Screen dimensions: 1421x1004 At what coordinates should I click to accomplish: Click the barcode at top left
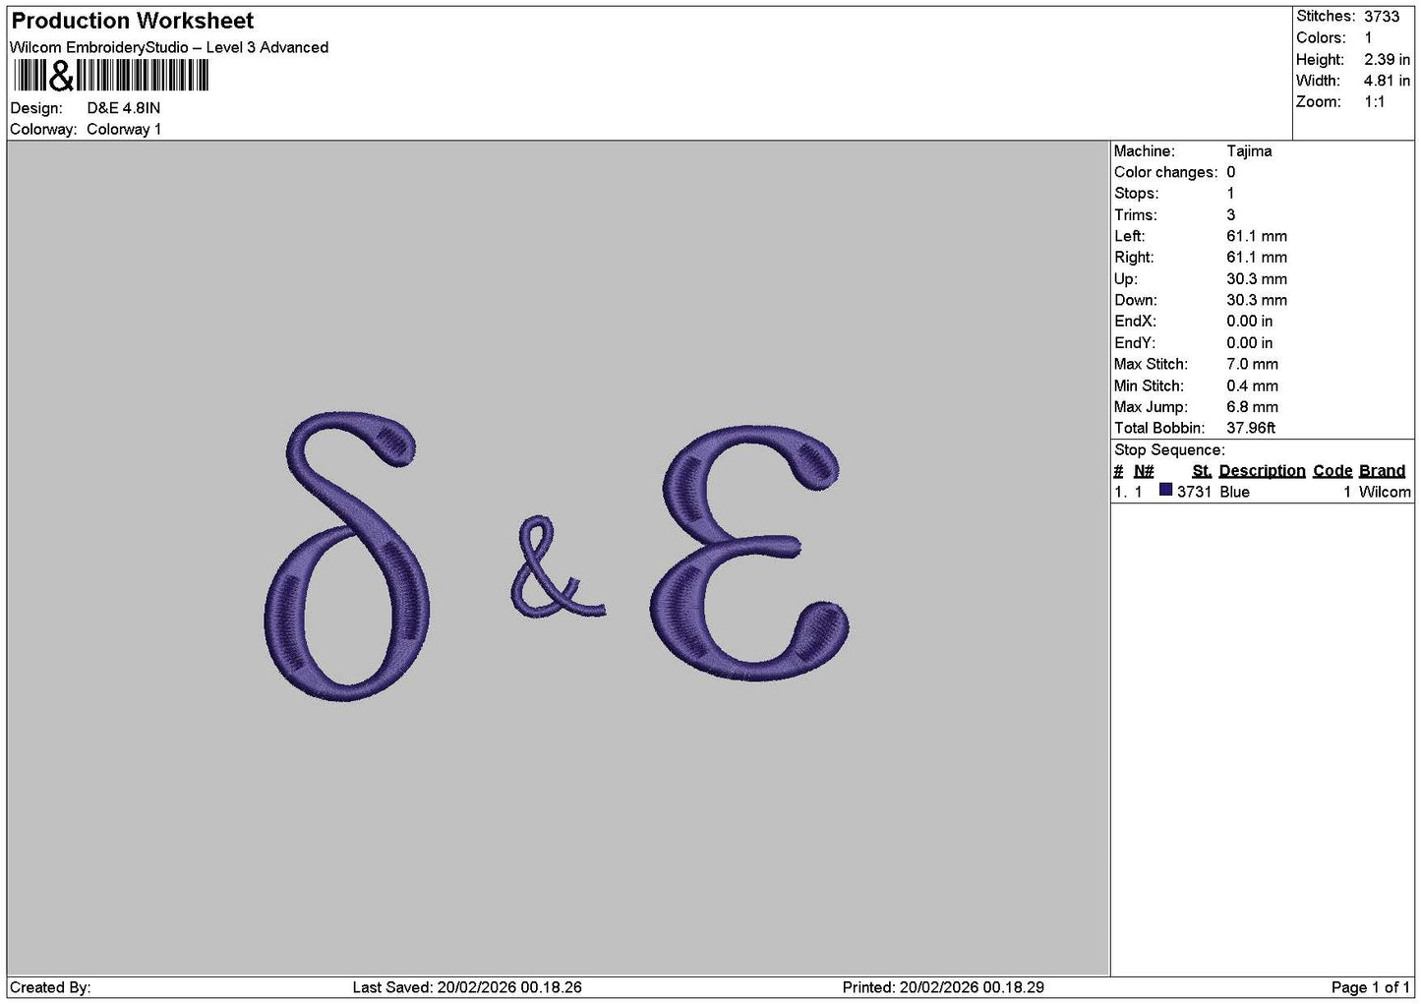tap(111, 76)
